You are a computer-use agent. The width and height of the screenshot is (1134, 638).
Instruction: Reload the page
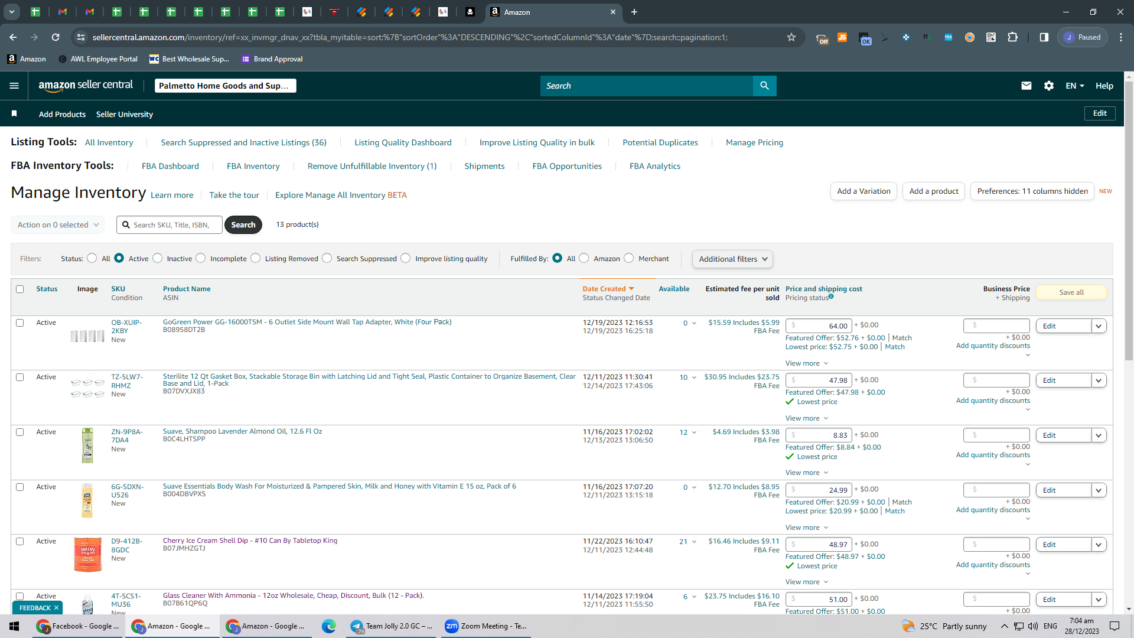pos(56,37)
